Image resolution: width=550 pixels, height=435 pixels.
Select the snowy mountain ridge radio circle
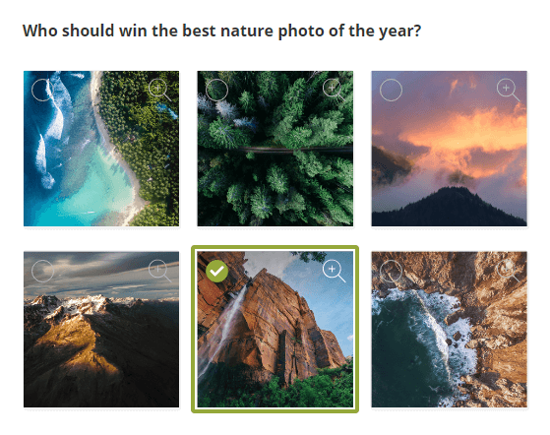(x=42, y=271)
